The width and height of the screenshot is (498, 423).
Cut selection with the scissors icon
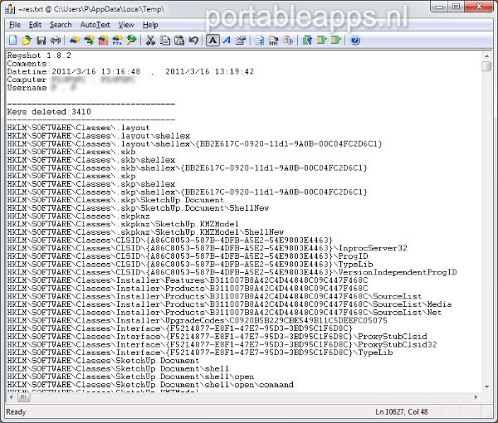tap(150, 40)
